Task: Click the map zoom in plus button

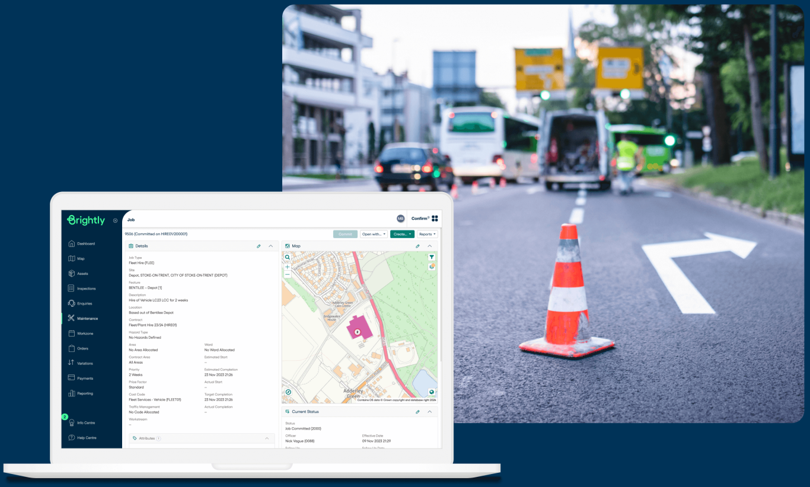Action: pos(288,267)
